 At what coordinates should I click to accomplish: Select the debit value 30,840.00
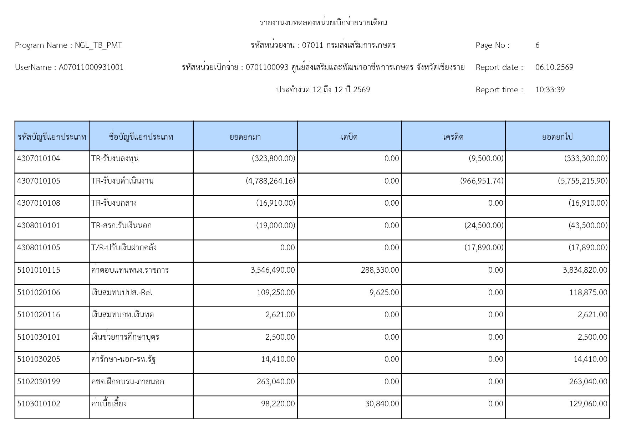click(382, 404)
